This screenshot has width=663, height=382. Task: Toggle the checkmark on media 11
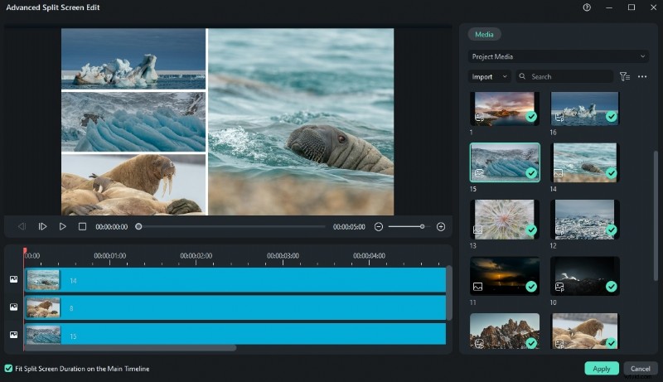[531, 287]
